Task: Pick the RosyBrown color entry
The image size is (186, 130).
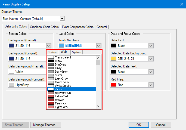Action: 63,93
